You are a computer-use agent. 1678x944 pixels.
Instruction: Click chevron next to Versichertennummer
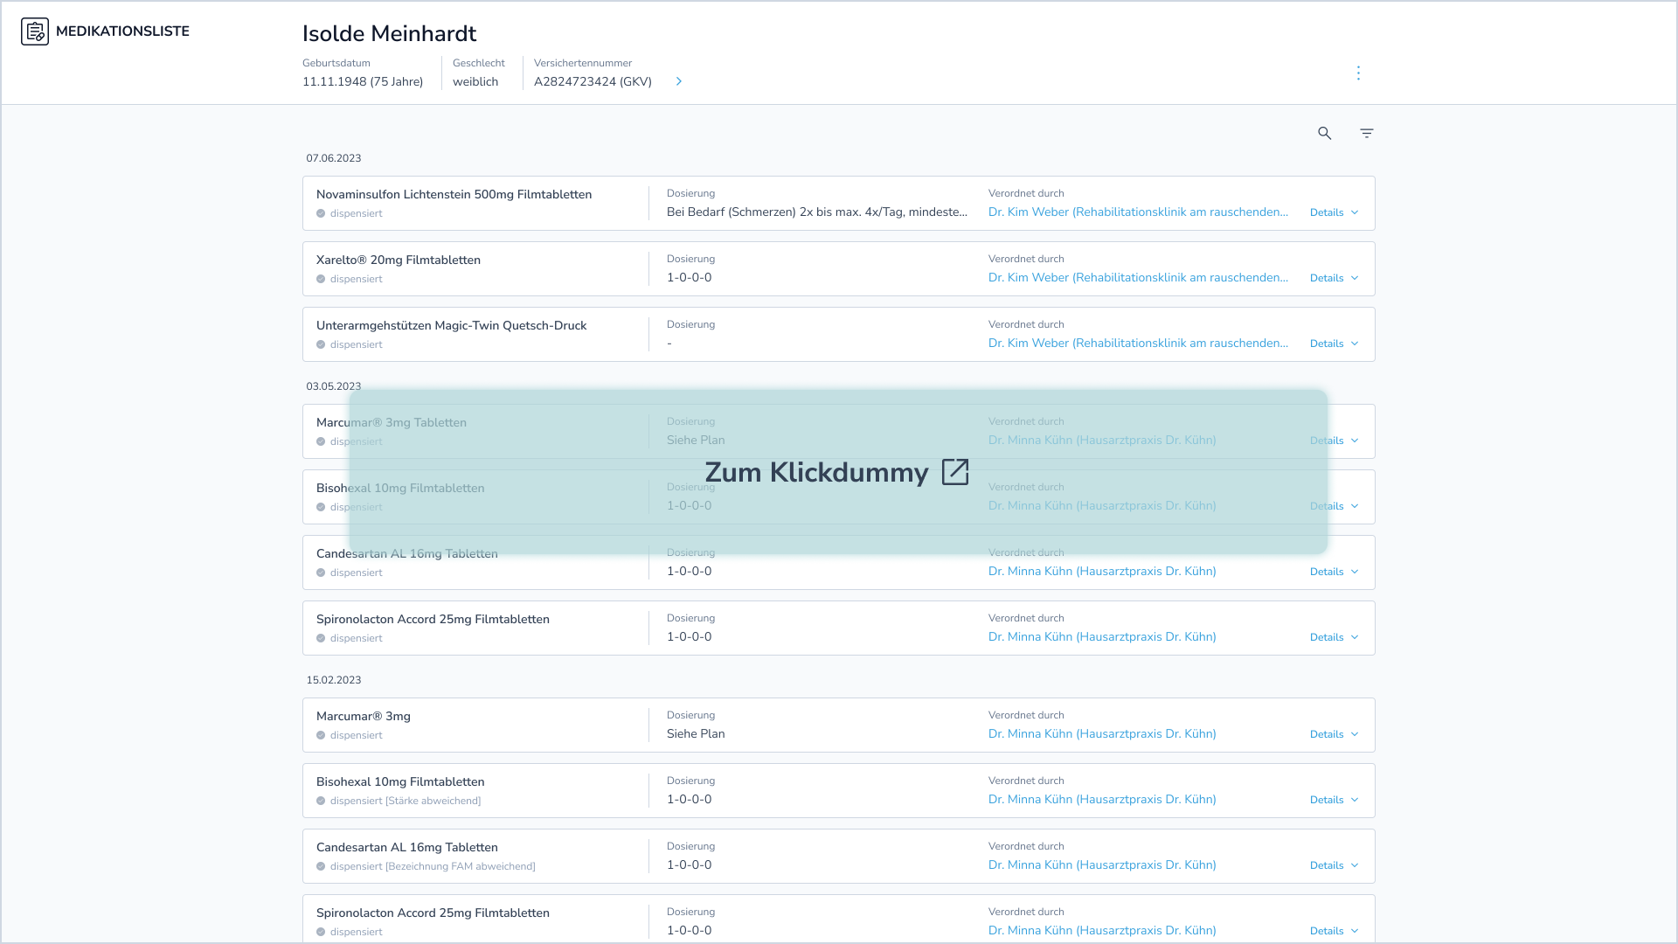(x=679, y=81)
